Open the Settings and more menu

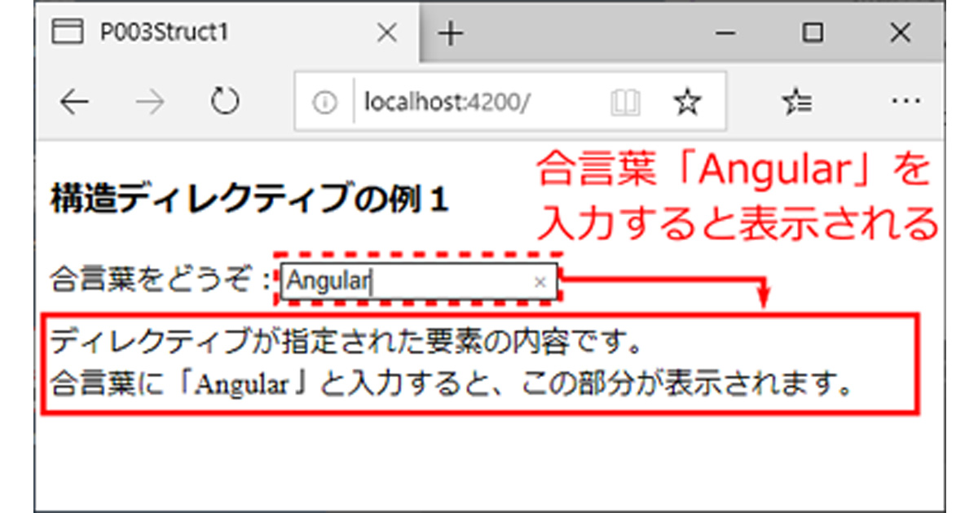(x=906, y=99)
